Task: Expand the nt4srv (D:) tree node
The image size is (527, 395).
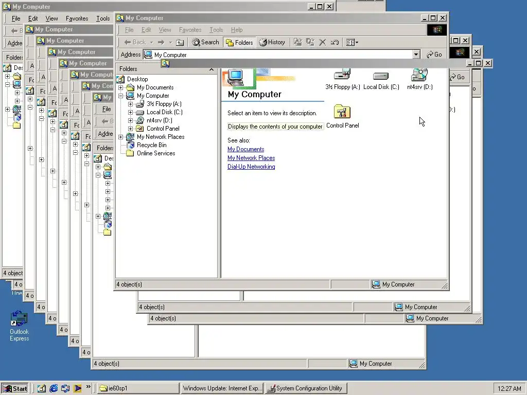Action: [x=130, y=120]
